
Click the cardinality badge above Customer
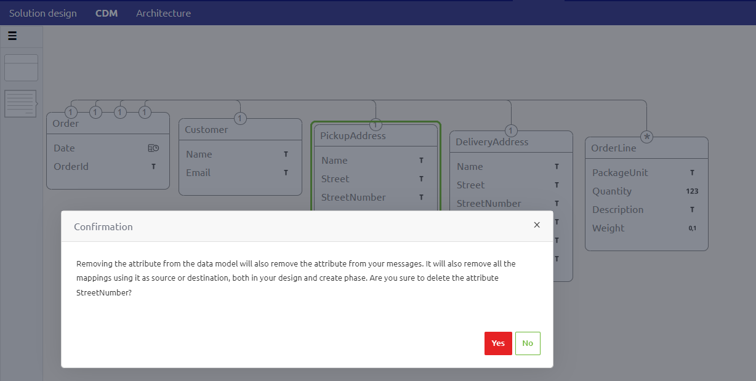point(240,118)
